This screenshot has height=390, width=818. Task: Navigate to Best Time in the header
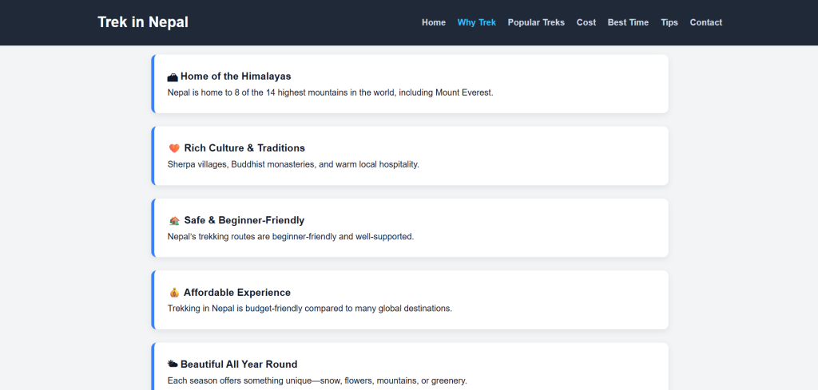coord(628,22)
